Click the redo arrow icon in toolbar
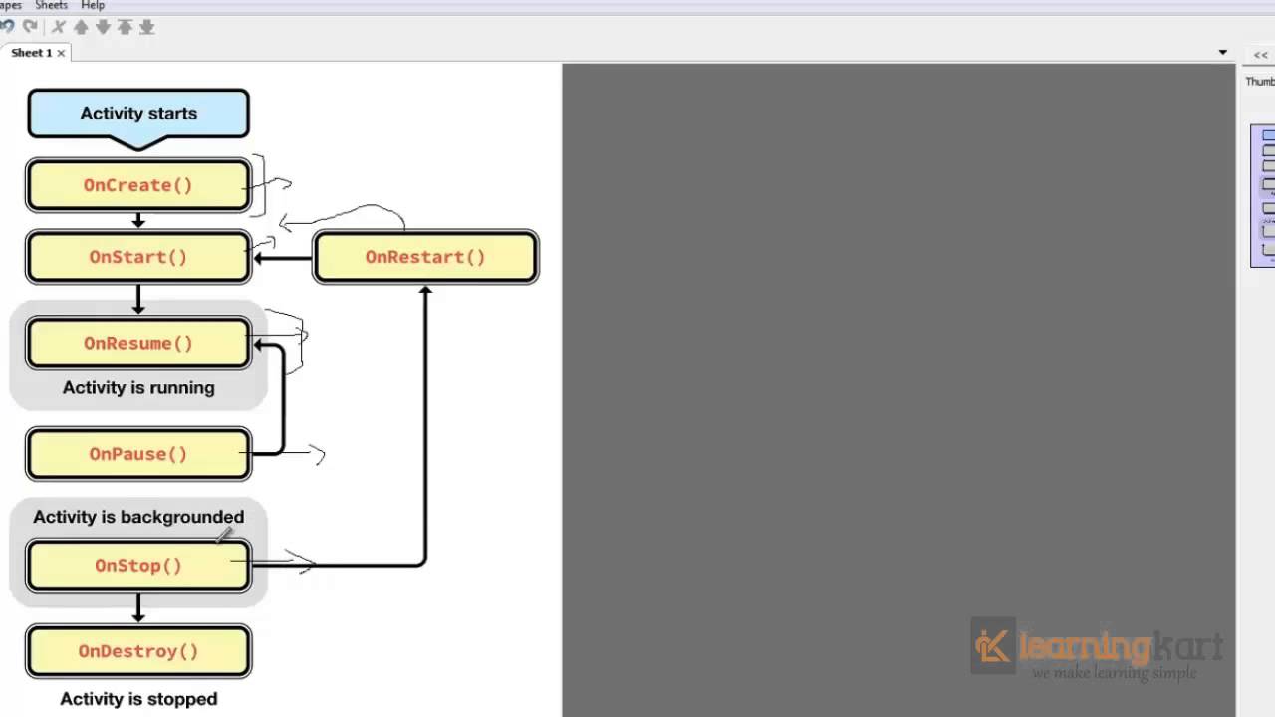Image resolution: width=1275 pixels, height=717 pixels. pos(30,27)
